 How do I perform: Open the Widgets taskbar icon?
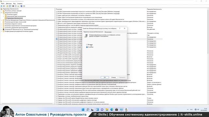tap(97, 110)
